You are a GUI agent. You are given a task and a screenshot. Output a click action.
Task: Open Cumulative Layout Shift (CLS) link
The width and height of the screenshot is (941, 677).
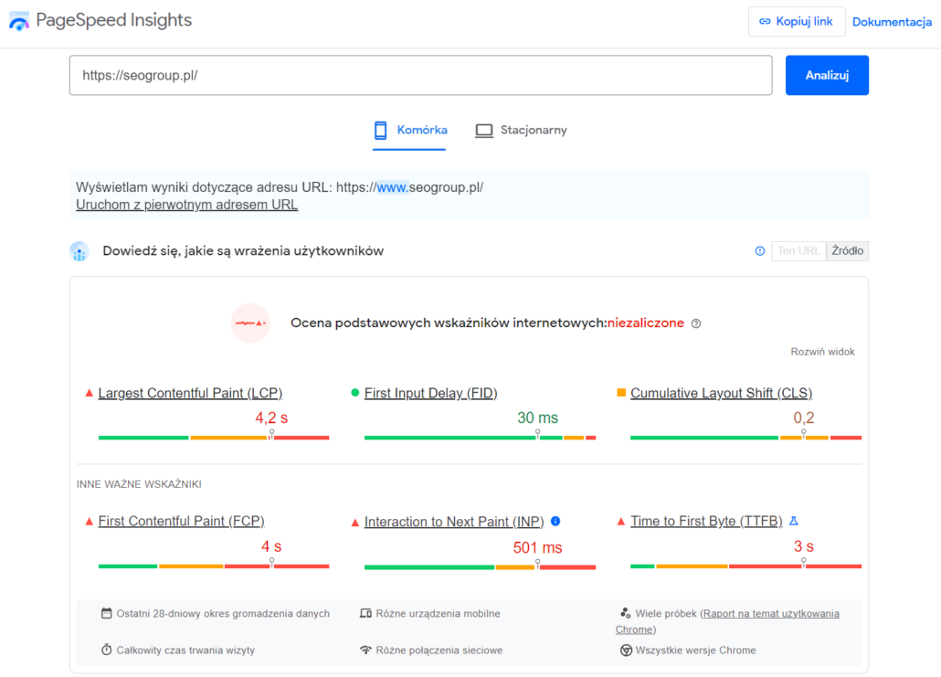[722, 393]
